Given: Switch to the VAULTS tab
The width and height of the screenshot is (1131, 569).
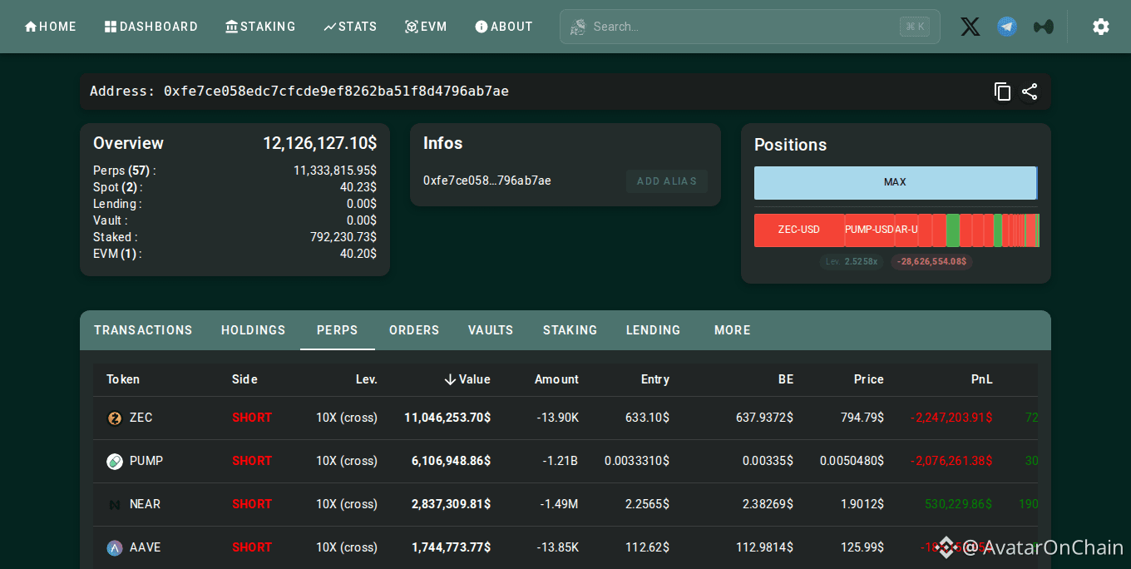Looking at the screenshot, I should [491, 330].
